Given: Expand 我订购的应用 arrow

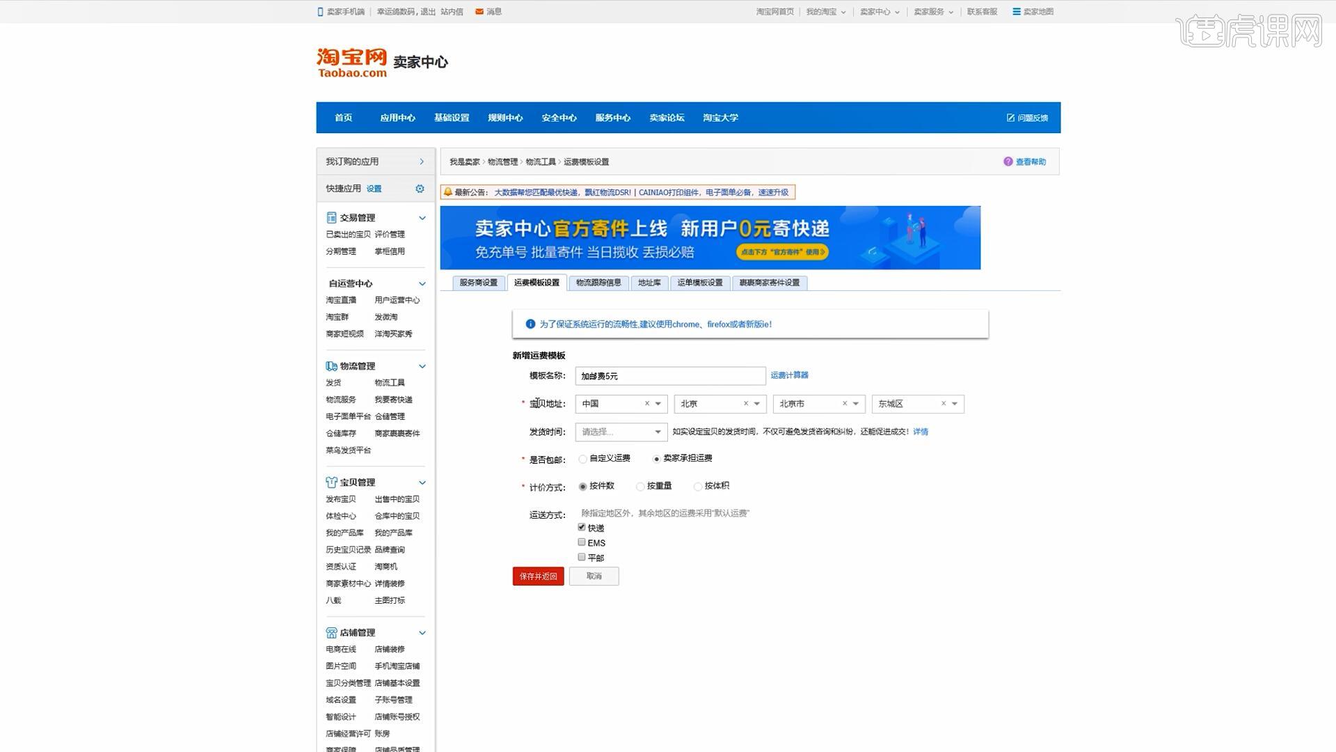Looking at the screenshot, I should click(x=422, y=162).
